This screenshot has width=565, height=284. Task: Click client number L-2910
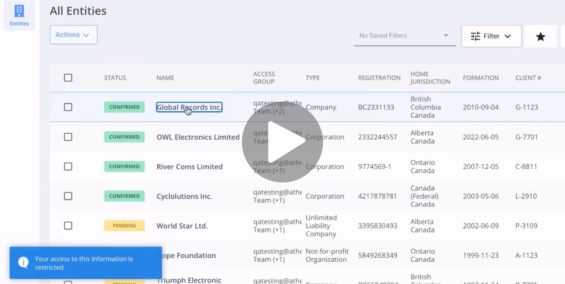[526, 196]
